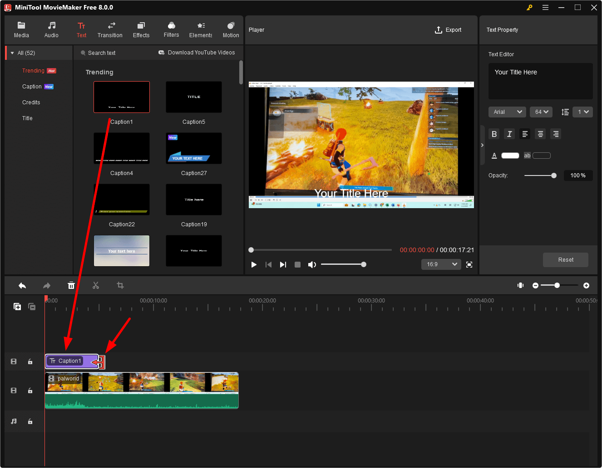Screen dimensions: 602x468
Task: Zoom in the timeline
Action: pos(587,285)
